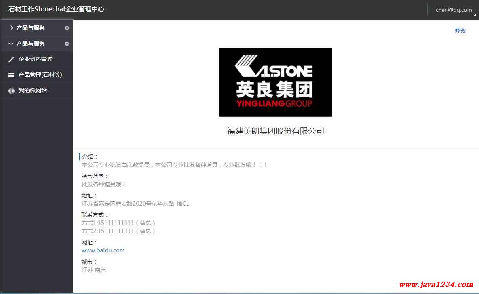Image resolution: width=479 pixels, height=294 pixels.
Task: Click the 经营范围 label
Action: coord(95,176)
